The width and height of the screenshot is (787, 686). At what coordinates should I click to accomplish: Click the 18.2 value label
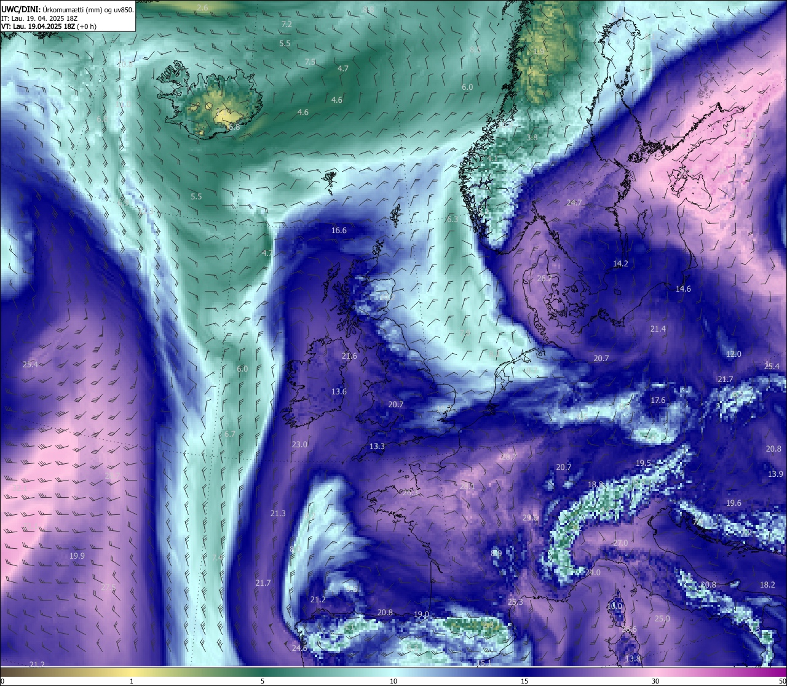[x=767, y=584]
